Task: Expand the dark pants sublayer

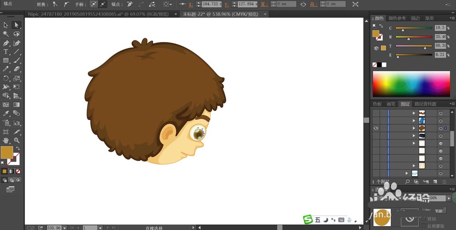Action: point(414,136)
